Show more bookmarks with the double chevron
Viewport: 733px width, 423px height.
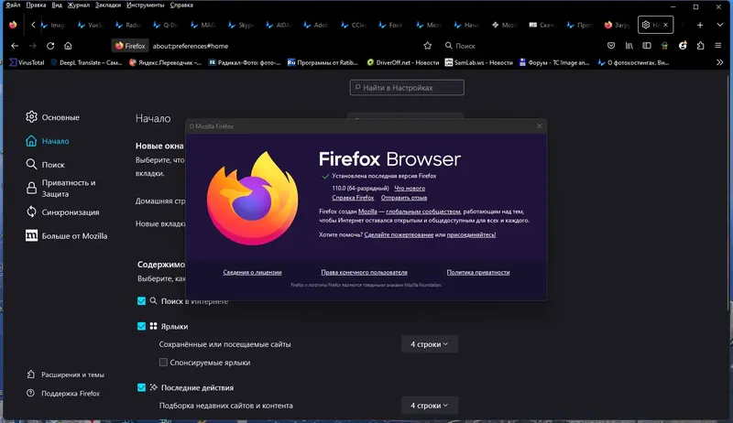(720, 62)
